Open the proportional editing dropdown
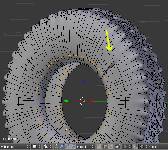 (127, 147)
